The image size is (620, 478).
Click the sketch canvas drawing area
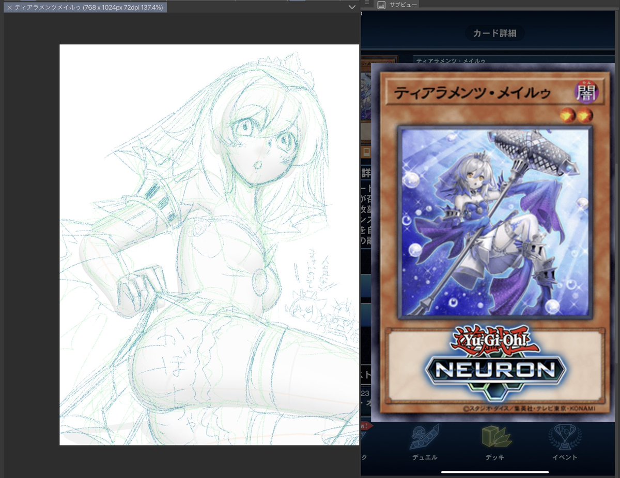[x=209, y=244]
